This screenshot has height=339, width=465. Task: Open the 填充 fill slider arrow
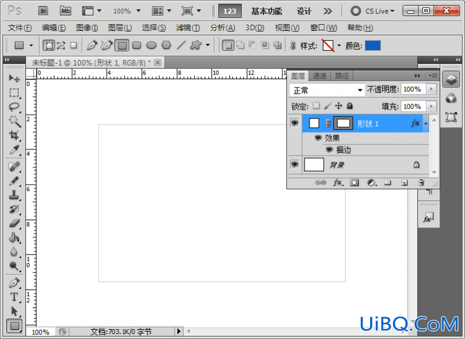[431, 106]
